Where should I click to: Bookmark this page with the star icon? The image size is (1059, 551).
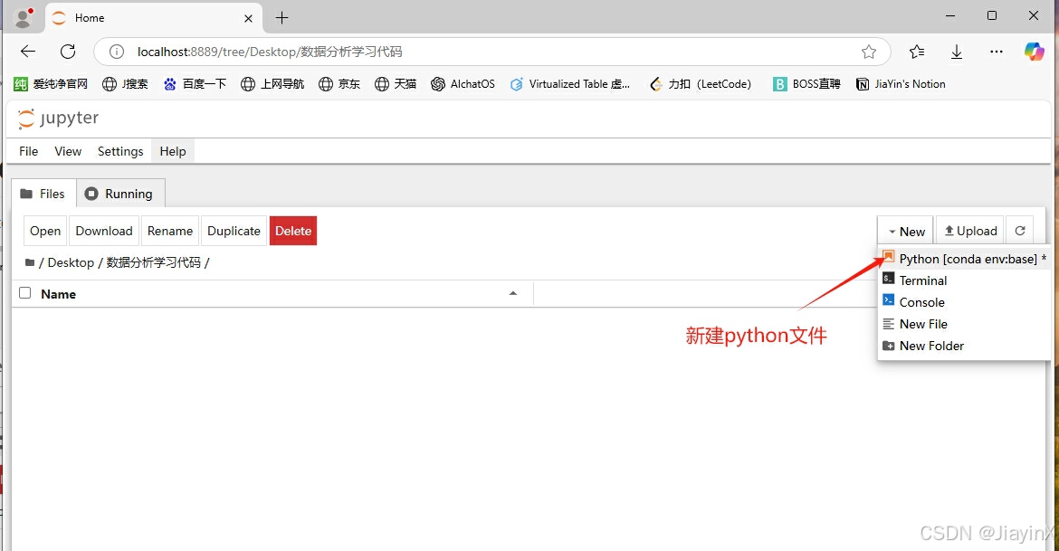coord(869,52)
